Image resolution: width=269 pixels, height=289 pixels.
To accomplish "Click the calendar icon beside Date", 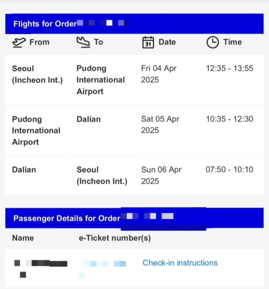I will click(148, 42).
